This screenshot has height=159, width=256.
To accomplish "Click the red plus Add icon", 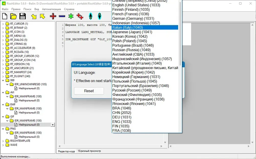I will (x=53, y=16).
